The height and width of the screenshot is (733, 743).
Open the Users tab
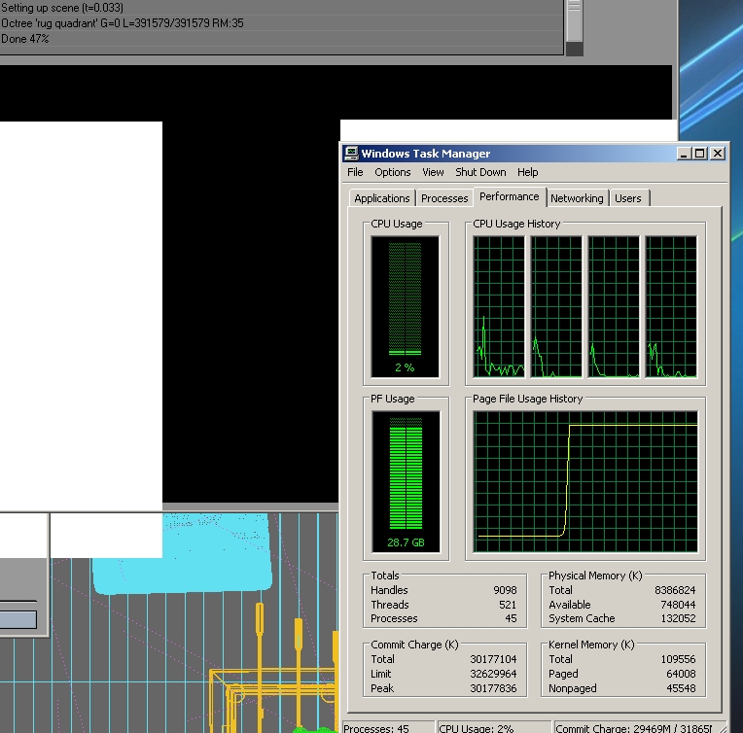pos(628,198)
